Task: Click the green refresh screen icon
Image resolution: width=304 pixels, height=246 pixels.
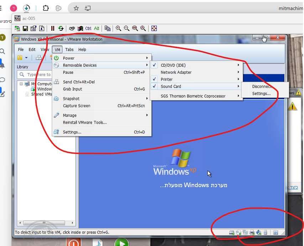Action: [x=61, y=29]
